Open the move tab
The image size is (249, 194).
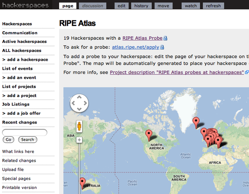click(x=163, y=6)
